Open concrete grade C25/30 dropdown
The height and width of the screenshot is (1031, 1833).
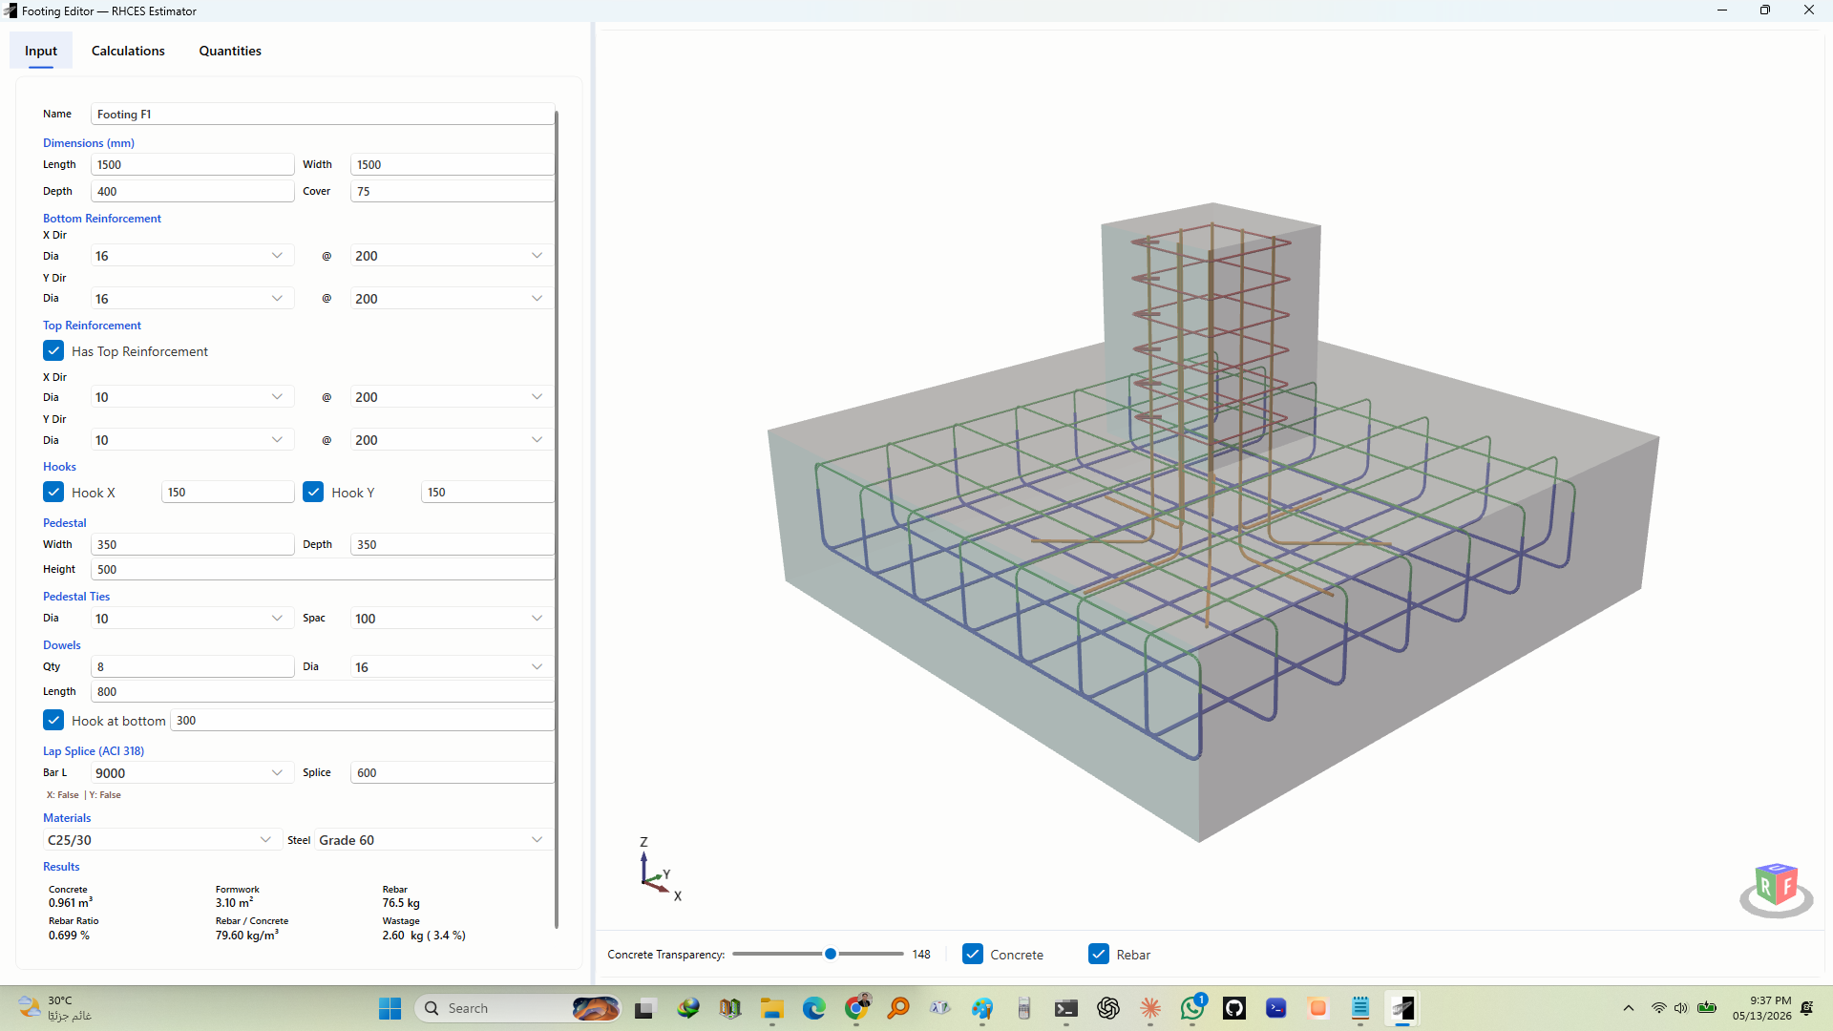[162, 840]
